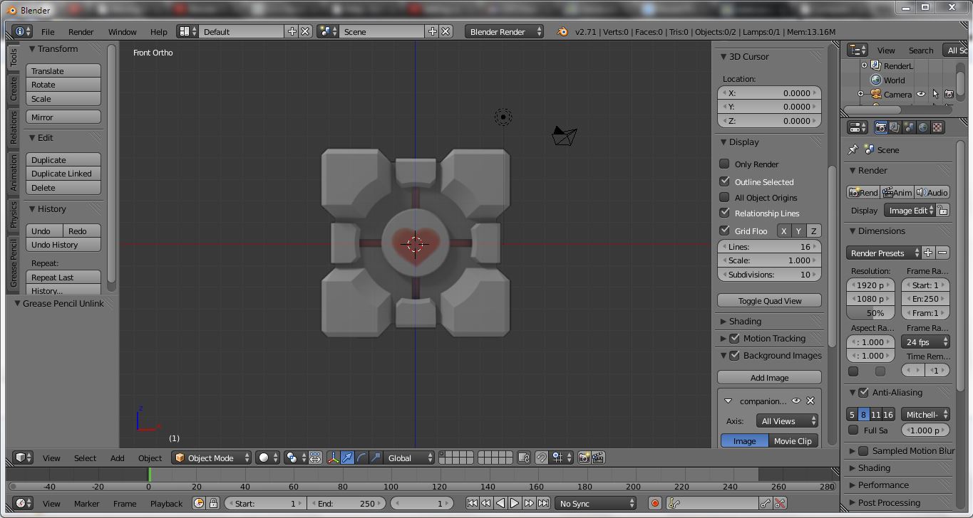Open the viewport shading selector
This screenshot has width=973, height=518.
(267, 458)
